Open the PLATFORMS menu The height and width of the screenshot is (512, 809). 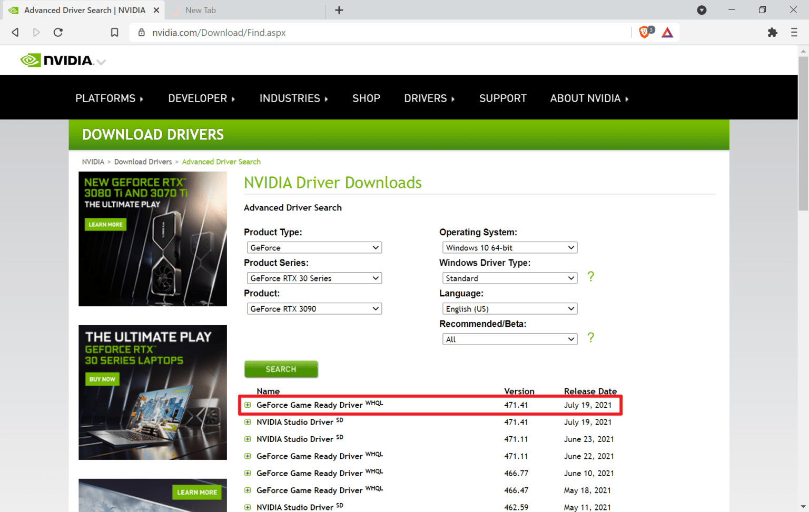[109, 98]
